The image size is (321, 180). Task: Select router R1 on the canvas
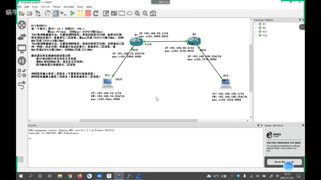(x=136, y=42)
